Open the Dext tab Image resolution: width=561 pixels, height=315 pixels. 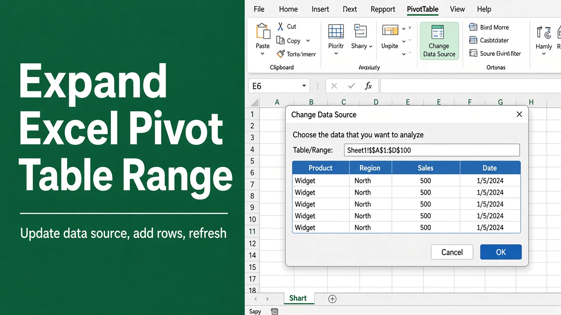click(350, 9)
